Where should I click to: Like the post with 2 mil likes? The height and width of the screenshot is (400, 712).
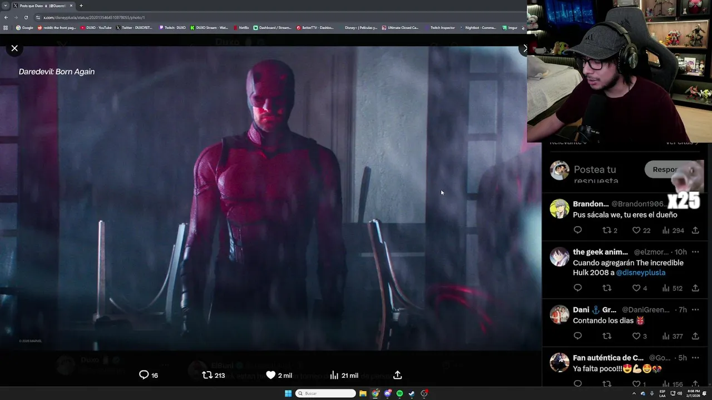tap(279, 375)
